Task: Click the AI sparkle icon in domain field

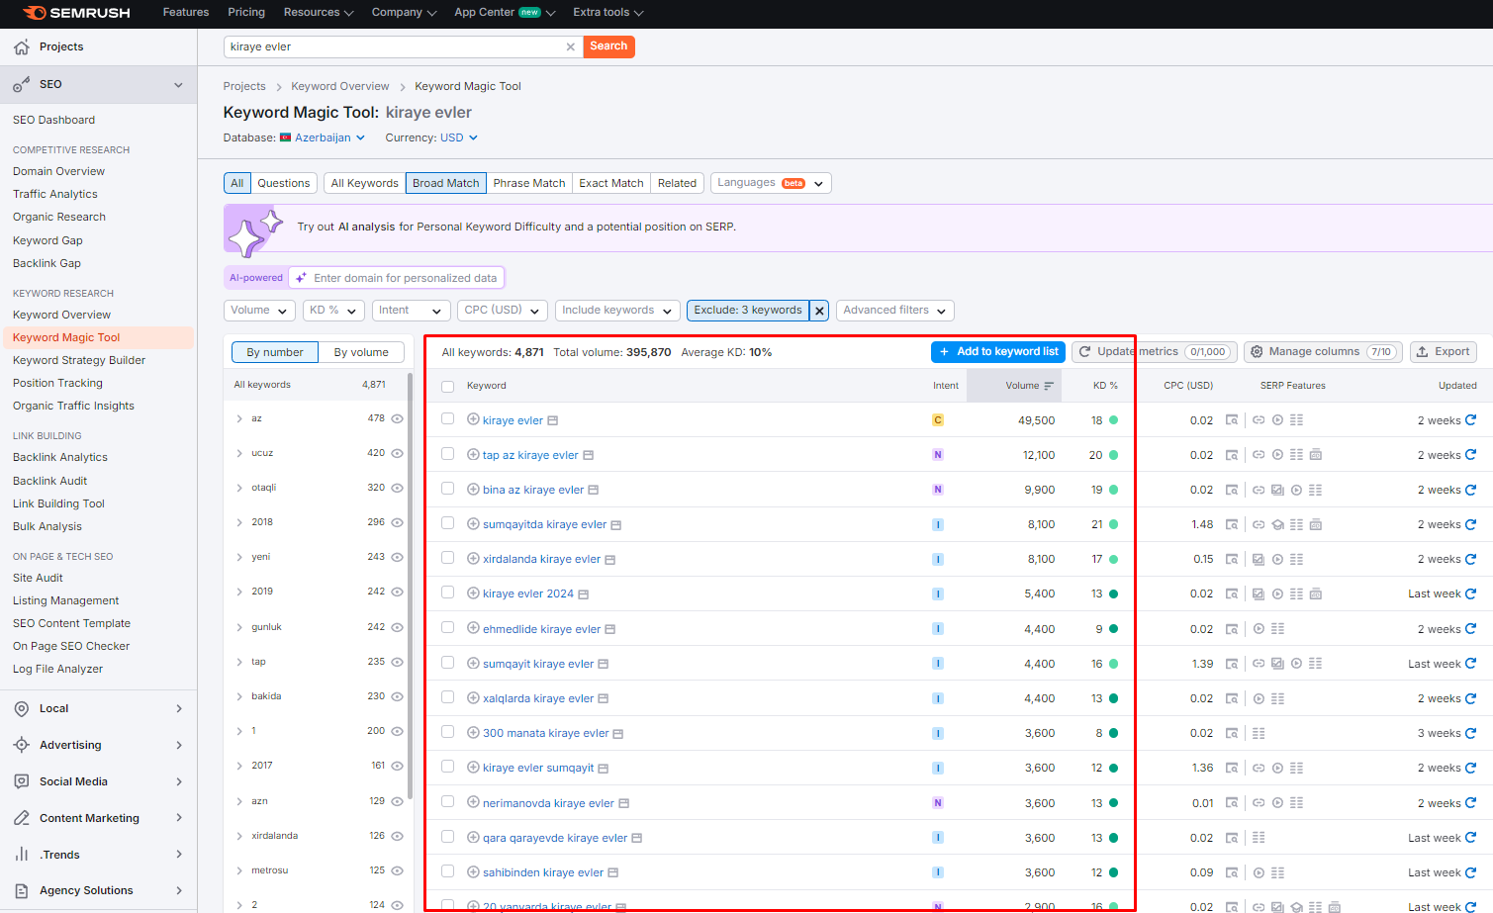Action: (301, 278)
